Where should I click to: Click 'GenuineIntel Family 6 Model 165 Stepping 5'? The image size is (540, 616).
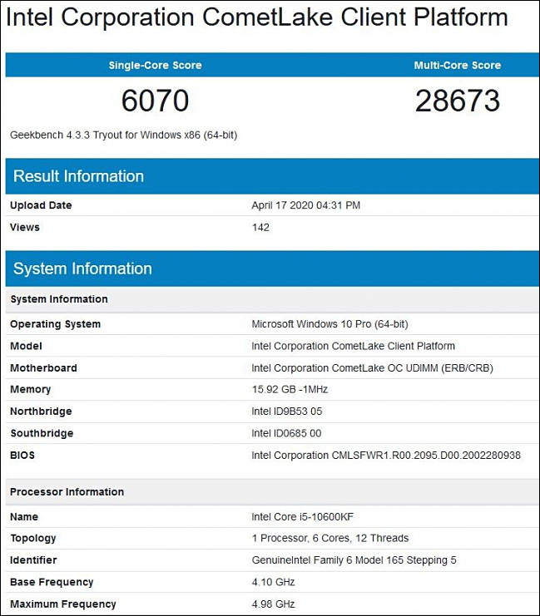coord(354,560)
